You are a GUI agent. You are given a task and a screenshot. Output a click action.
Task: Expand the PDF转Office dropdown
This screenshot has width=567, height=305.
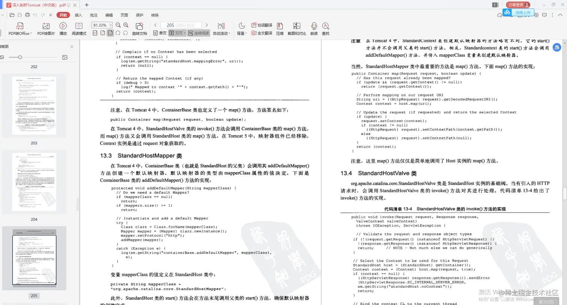(x=31, y=33)
